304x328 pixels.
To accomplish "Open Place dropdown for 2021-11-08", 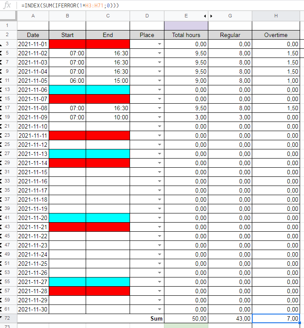I will 160,108.
